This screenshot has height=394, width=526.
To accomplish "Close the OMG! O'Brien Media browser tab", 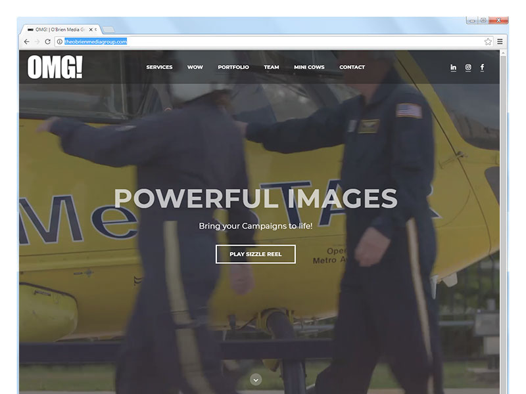I will pyautogui.click(x=91, y=30).
